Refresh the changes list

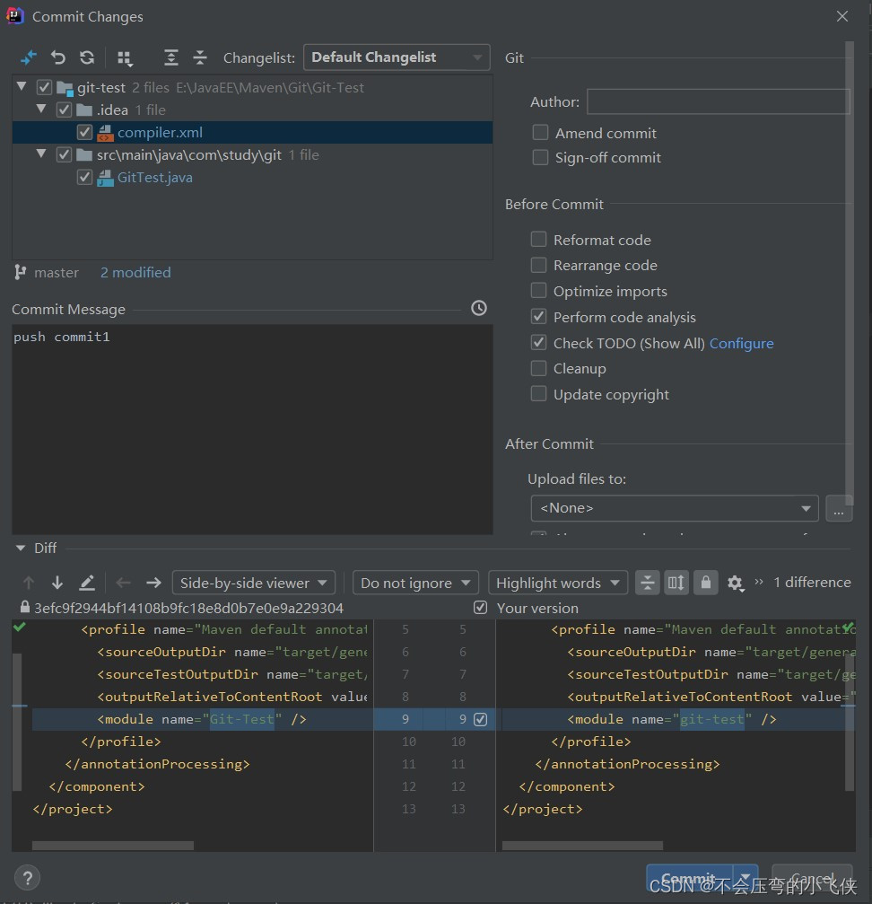[x=87, y=57]
